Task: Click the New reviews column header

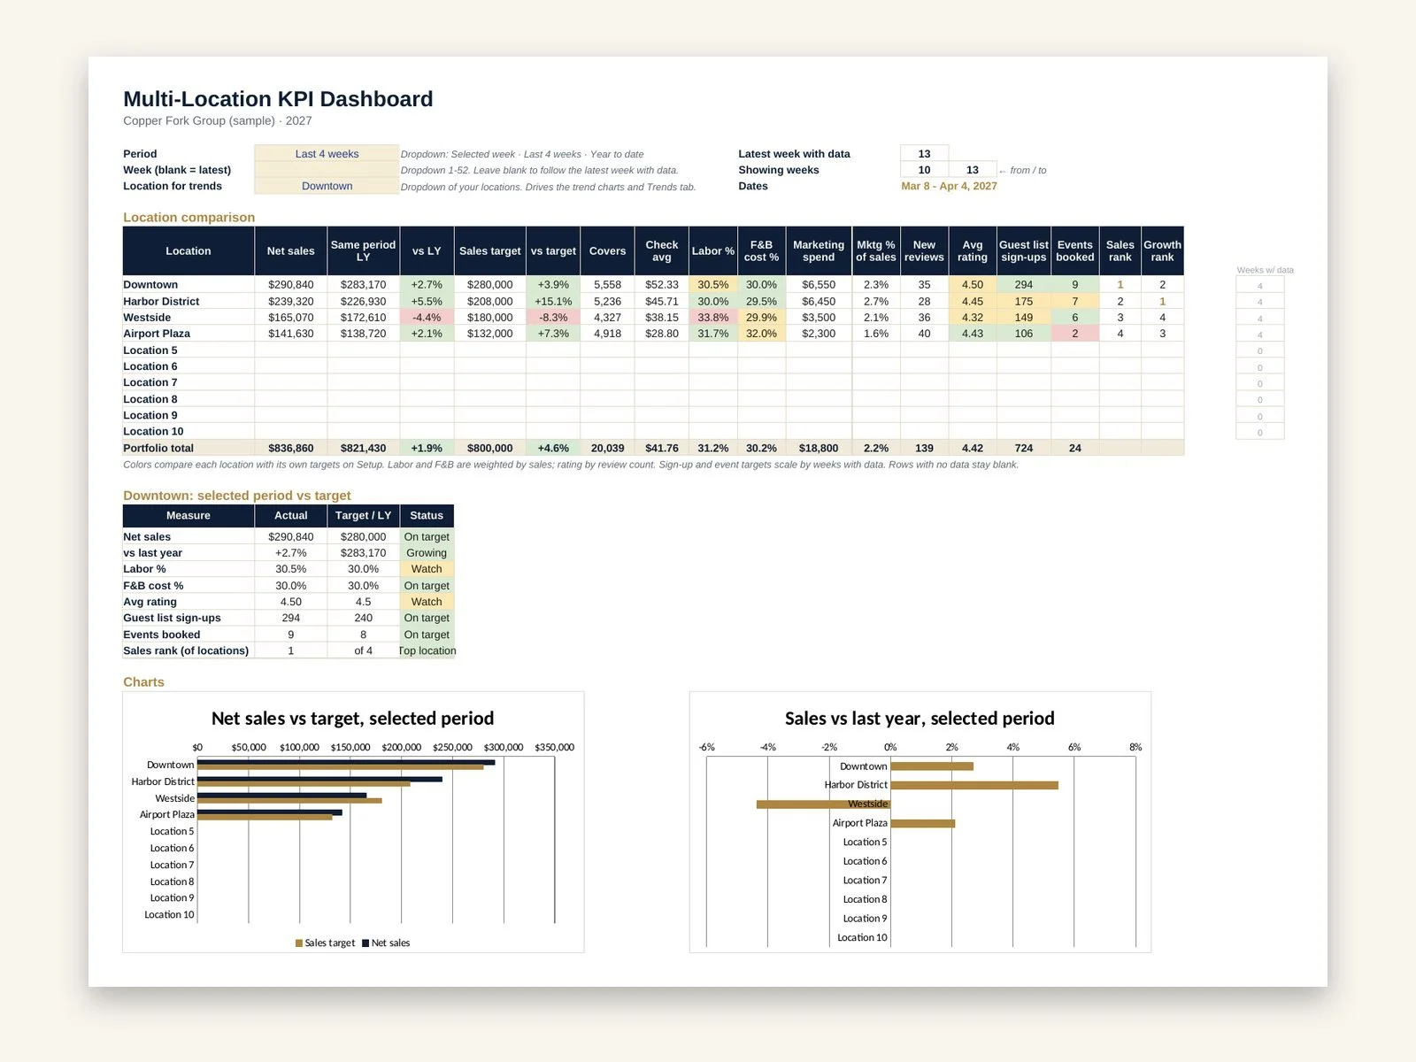Action: [924, 251]
